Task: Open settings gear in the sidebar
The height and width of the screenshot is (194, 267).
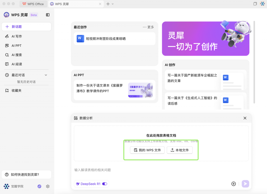Action: pos(48,186)
